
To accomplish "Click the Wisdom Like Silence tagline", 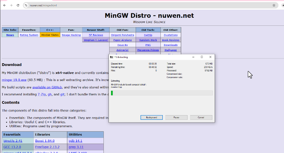I will 149,22.
